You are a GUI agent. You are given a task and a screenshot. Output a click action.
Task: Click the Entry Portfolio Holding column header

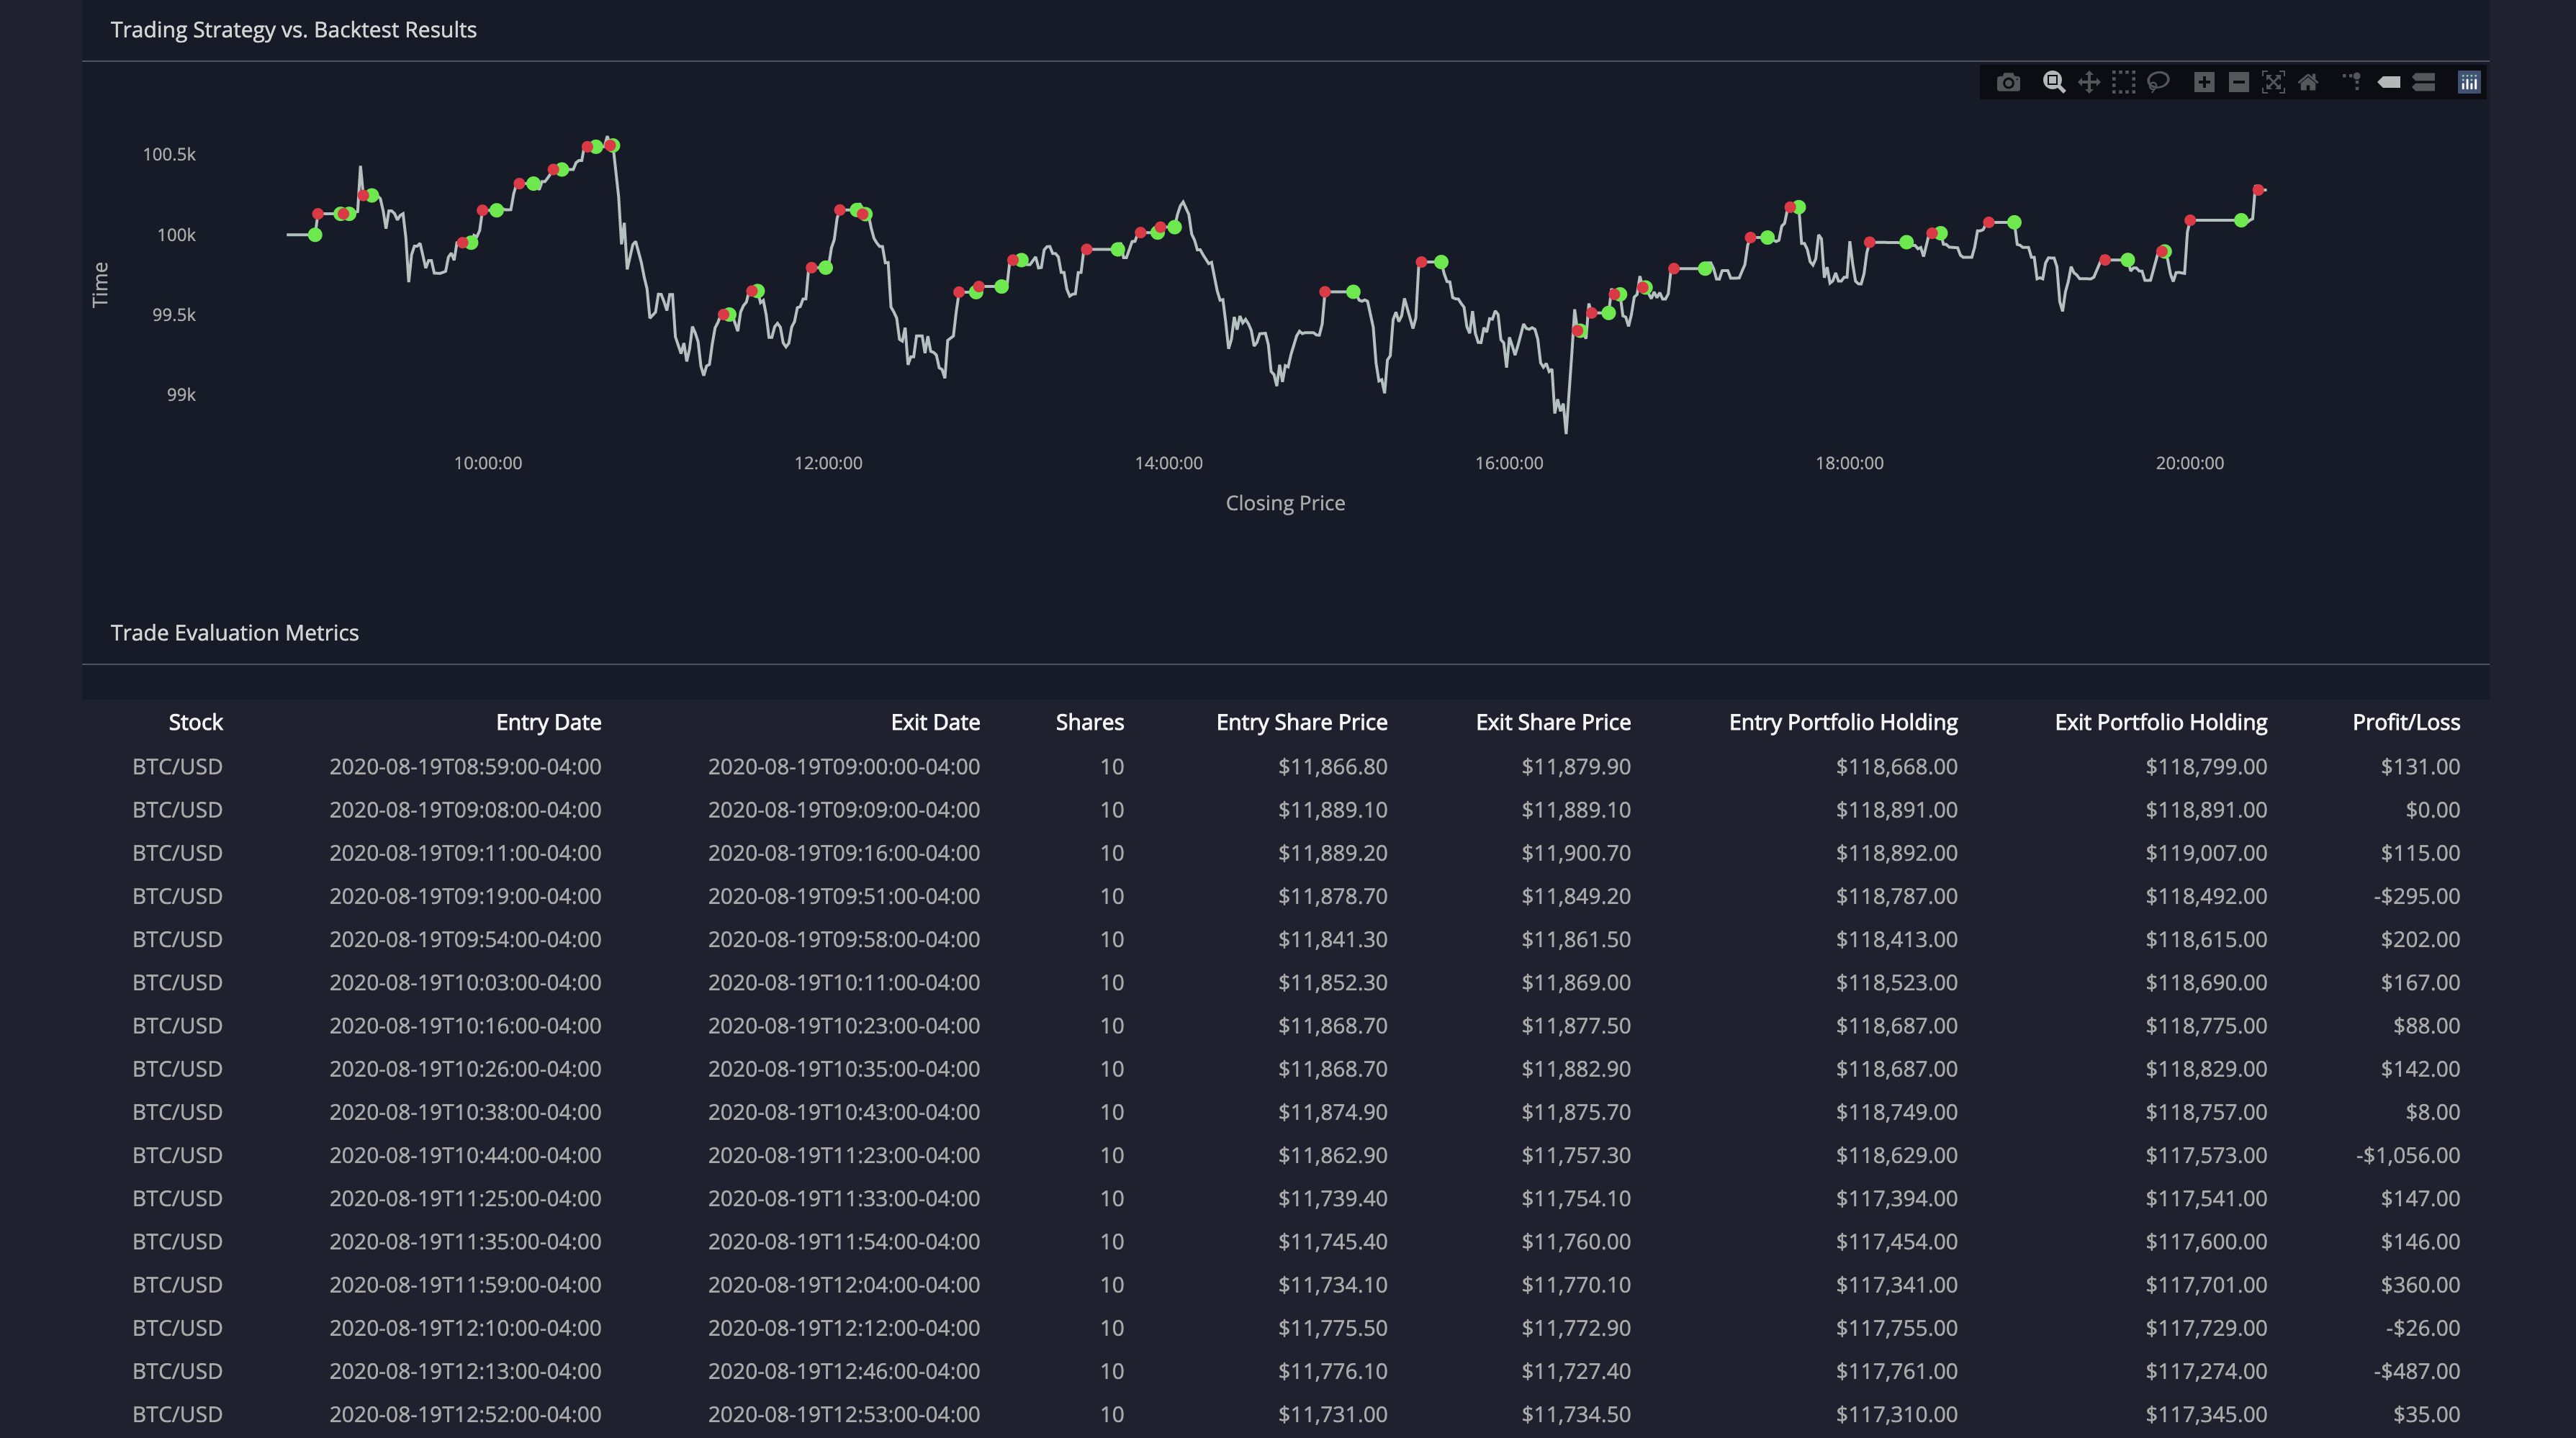tap(1843, 722)
